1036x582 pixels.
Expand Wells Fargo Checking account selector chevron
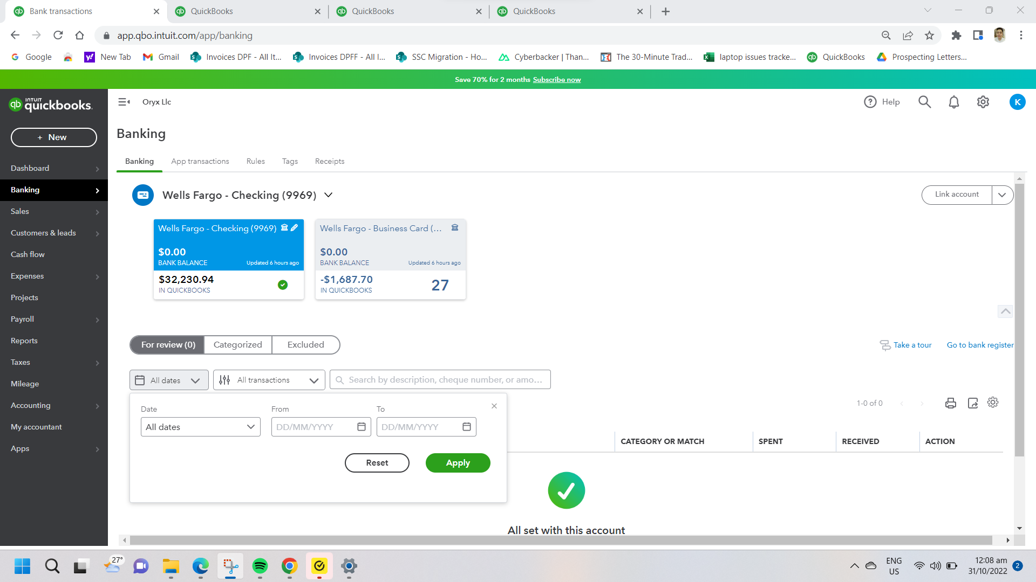328,195
